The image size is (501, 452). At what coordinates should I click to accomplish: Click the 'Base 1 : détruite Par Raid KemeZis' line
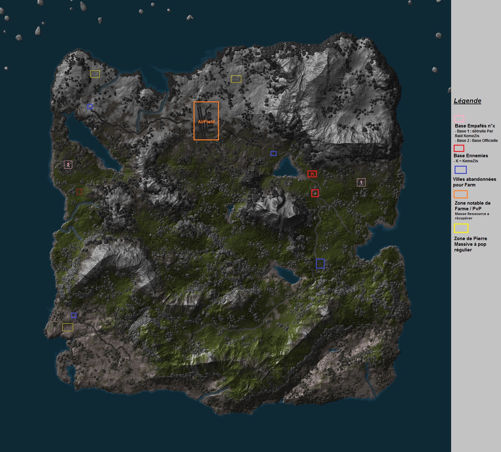pyautogui.click(x=474, y=133)
